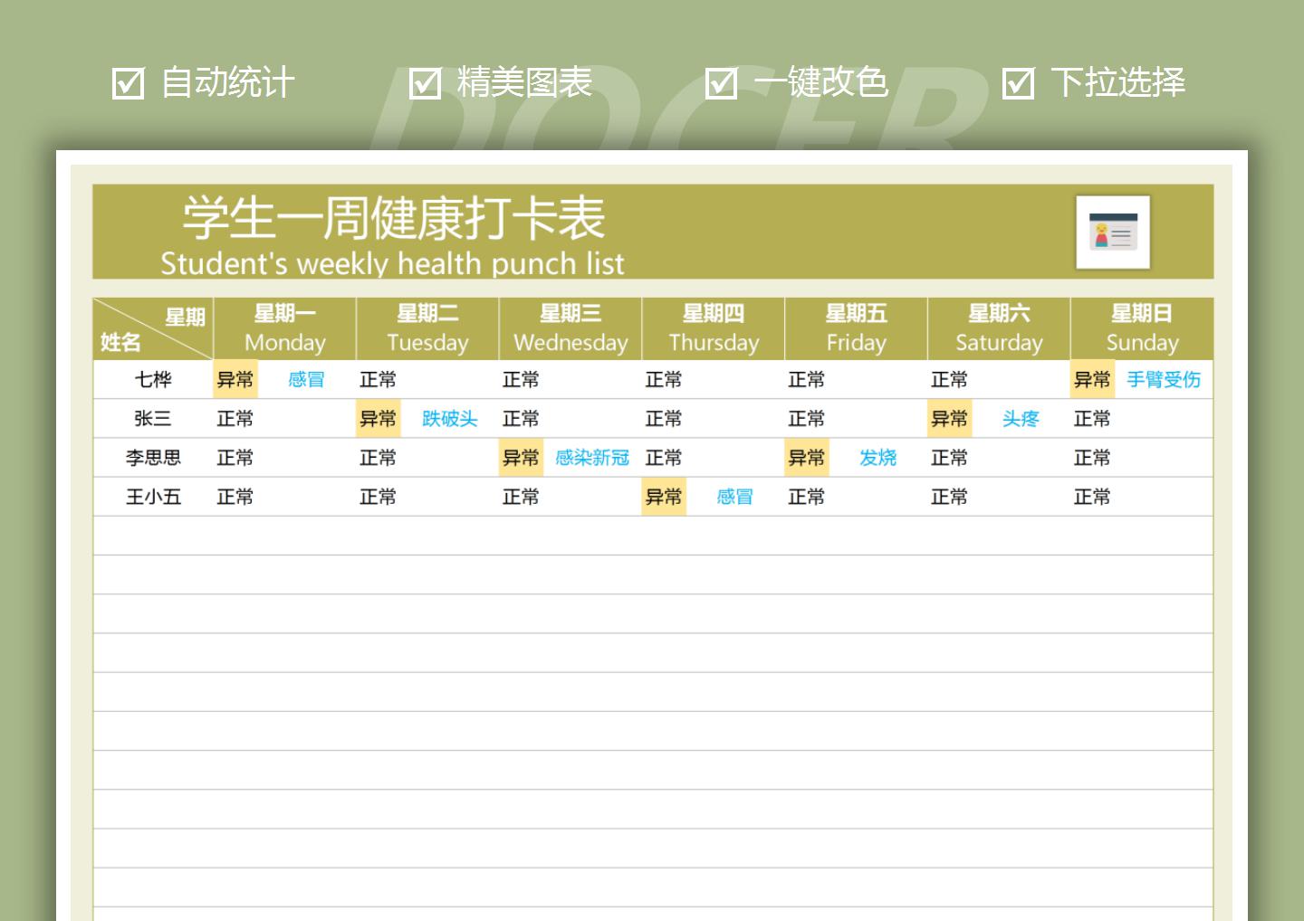
Task: Click the 手臂受伤 note on Sunday
Action: [1164, 380]
